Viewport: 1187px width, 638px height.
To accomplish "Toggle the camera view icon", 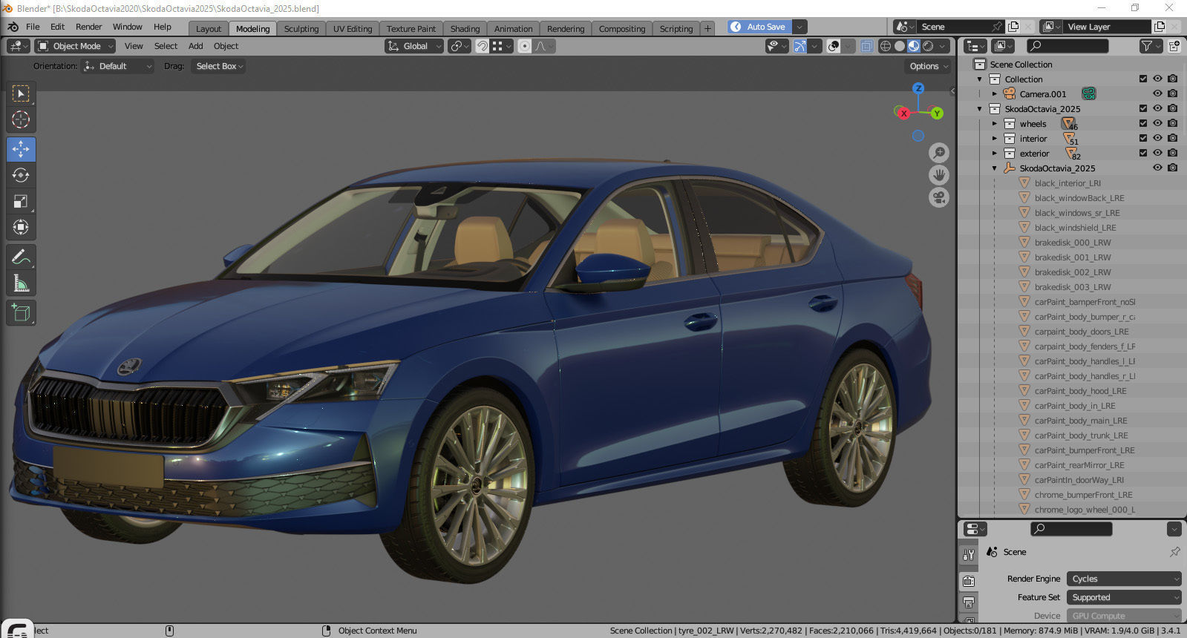I will (939, 198).
